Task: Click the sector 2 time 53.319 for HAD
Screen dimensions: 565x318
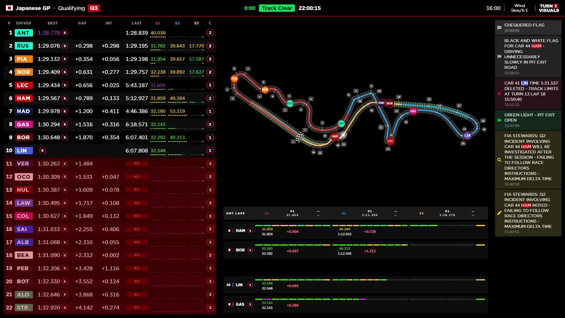Action: coord(177,111)
